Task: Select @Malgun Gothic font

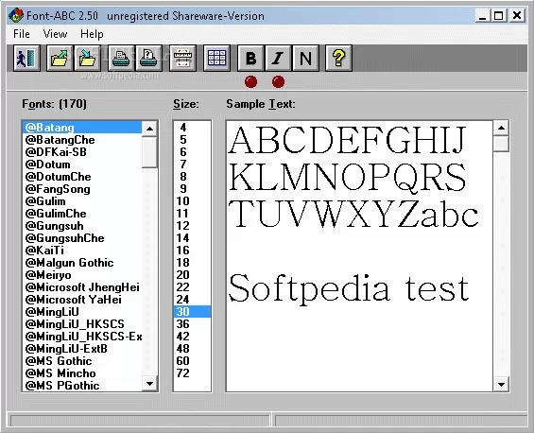Action: pos(82,262)
